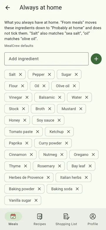This screenshot has height=230, width=106.
Task: Delete the Vanilla sugar chip
Action: click(36, 200)
